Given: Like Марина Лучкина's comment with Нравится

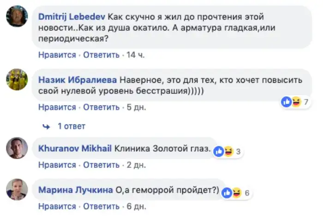Looking at the screenshot, I should pyautogui.click(x=57, y=206).
